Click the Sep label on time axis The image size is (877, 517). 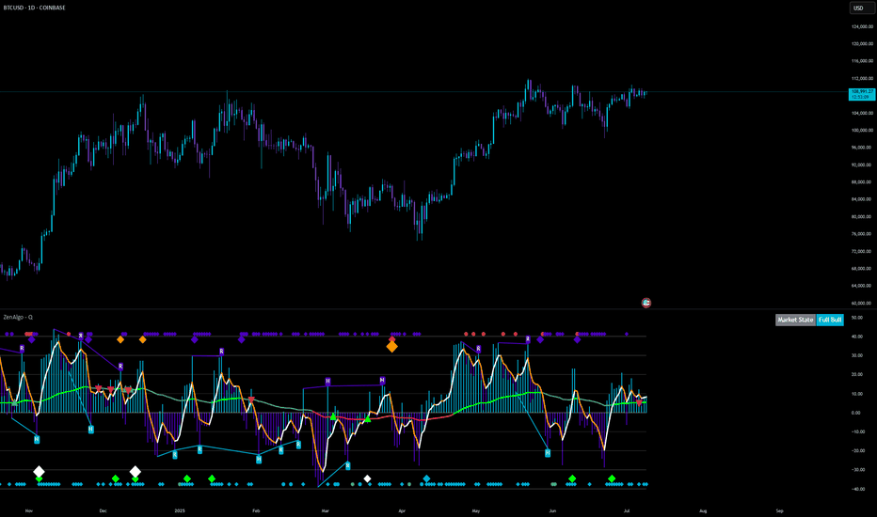pyautogui.click(x=779, y=510)
